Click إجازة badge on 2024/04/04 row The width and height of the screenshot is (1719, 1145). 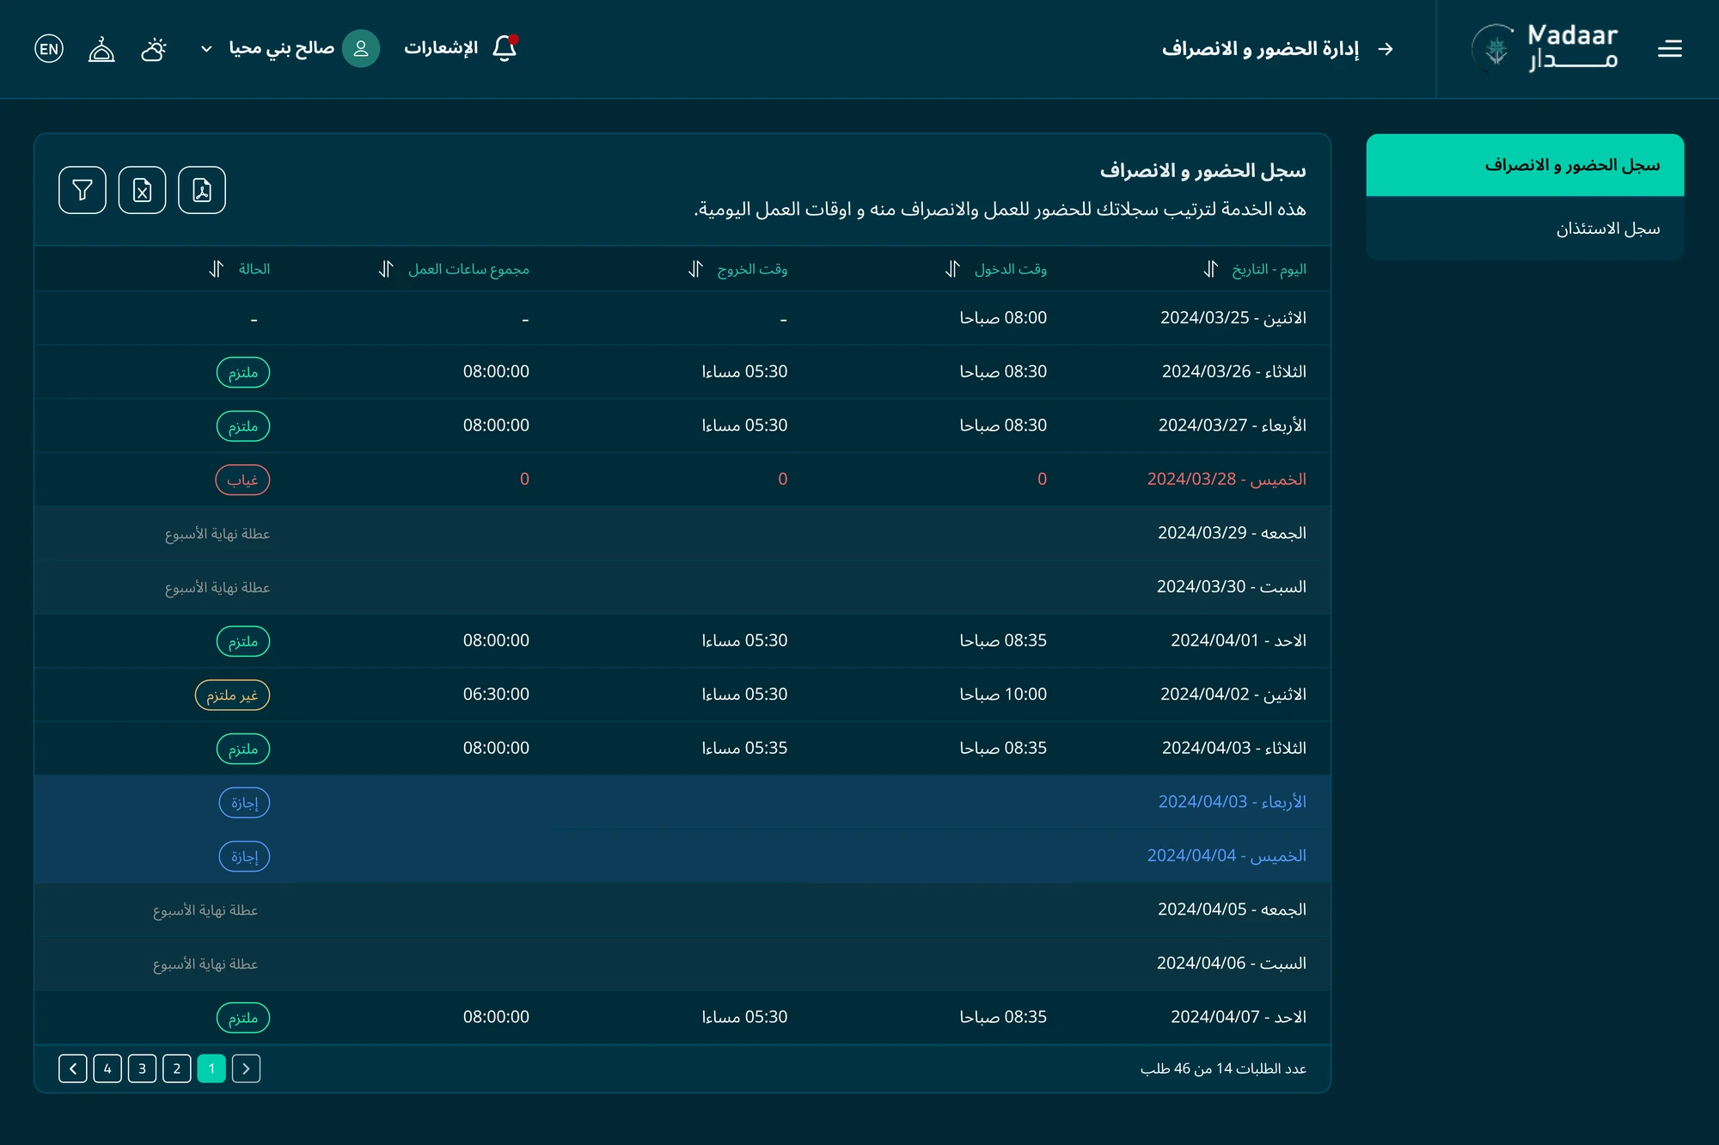244,856
